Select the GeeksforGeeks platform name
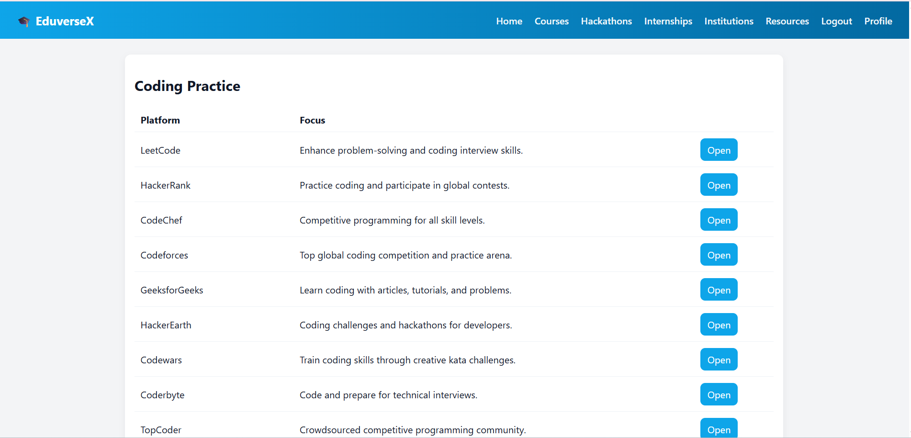The image size is (911, 438). [172, 290]
